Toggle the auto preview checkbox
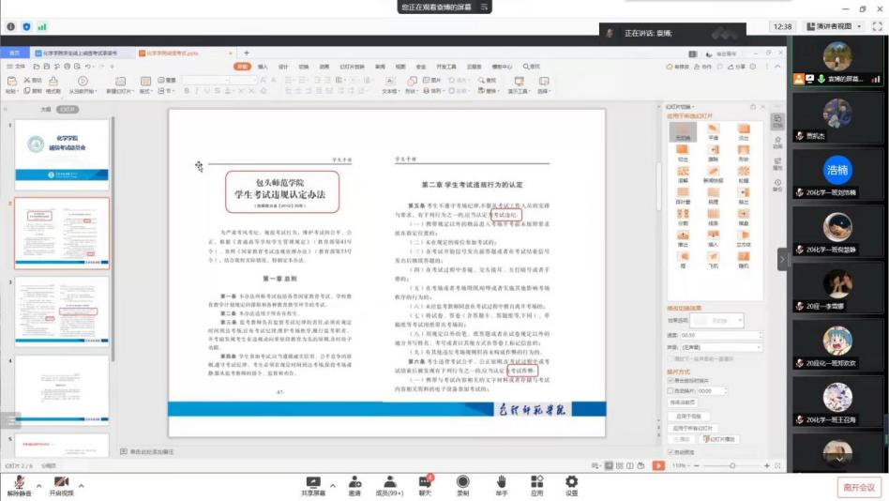Screen dimensions: 889x501 pyautogui.click(x=670, y=451)
